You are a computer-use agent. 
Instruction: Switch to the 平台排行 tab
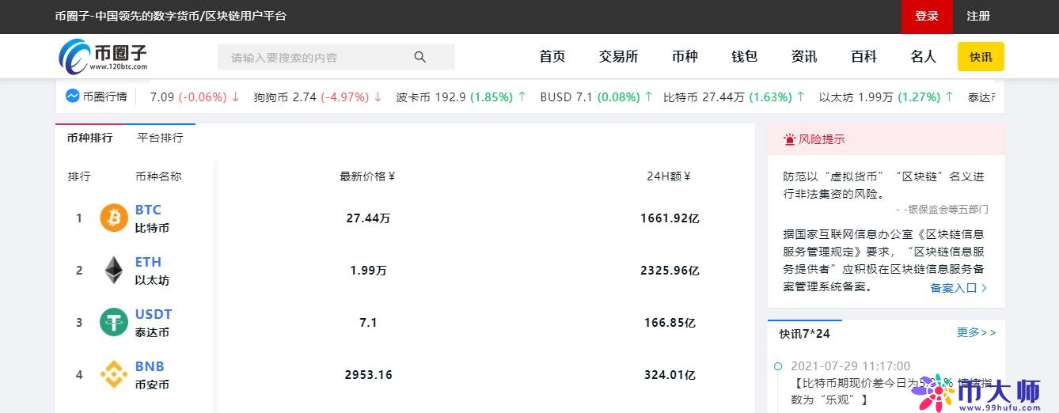click(160, 138)
